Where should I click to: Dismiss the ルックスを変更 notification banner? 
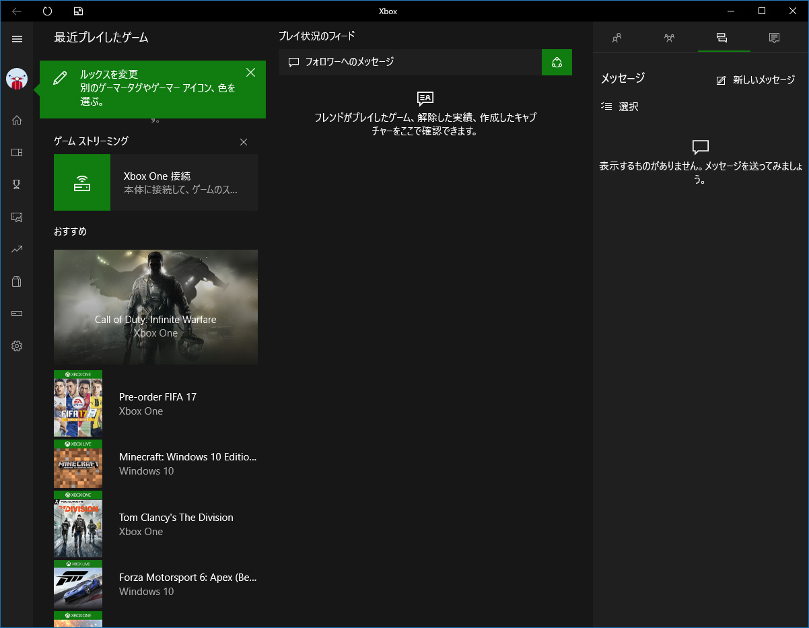click(x=250, y=73)
